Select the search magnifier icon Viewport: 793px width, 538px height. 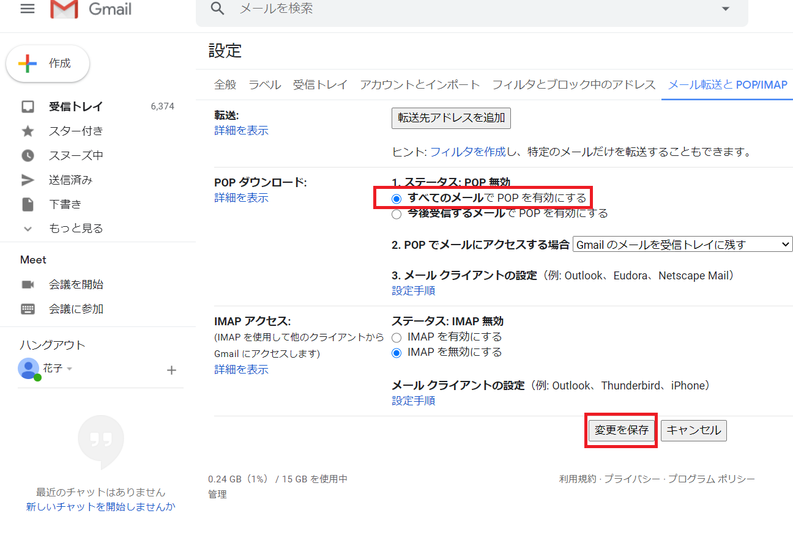click(x=217, y=9)
